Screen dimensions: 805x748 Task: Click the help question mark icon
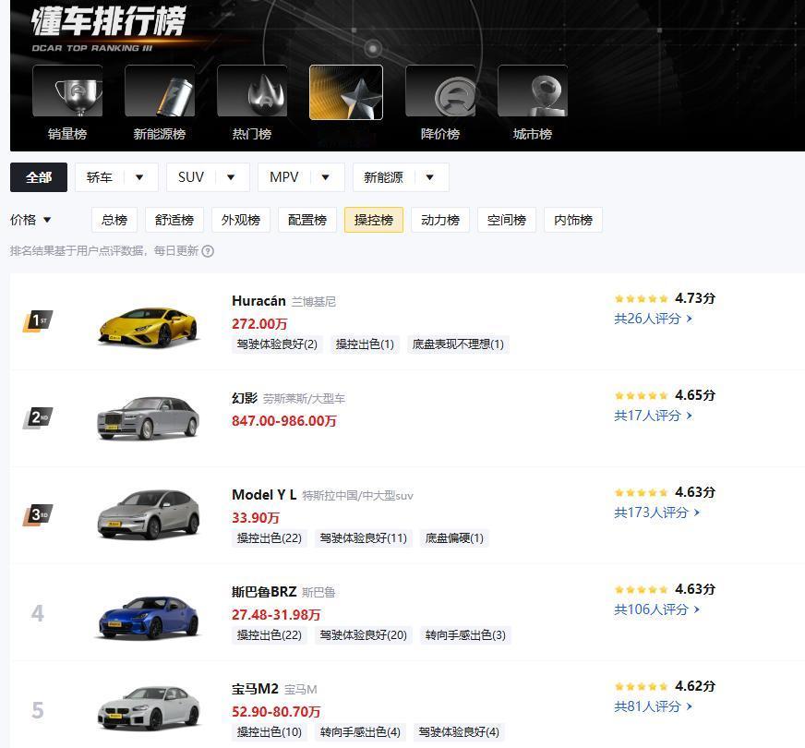[x=208, y=251]
